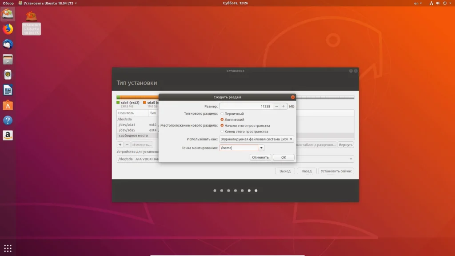This screenshot has width=455, height=256.
Task: Decrease partition size with minus button
Action: [276, 106]
